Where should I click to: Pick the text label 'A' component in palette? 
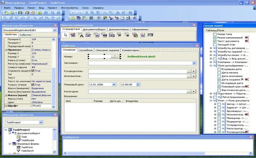coord(81,35)
